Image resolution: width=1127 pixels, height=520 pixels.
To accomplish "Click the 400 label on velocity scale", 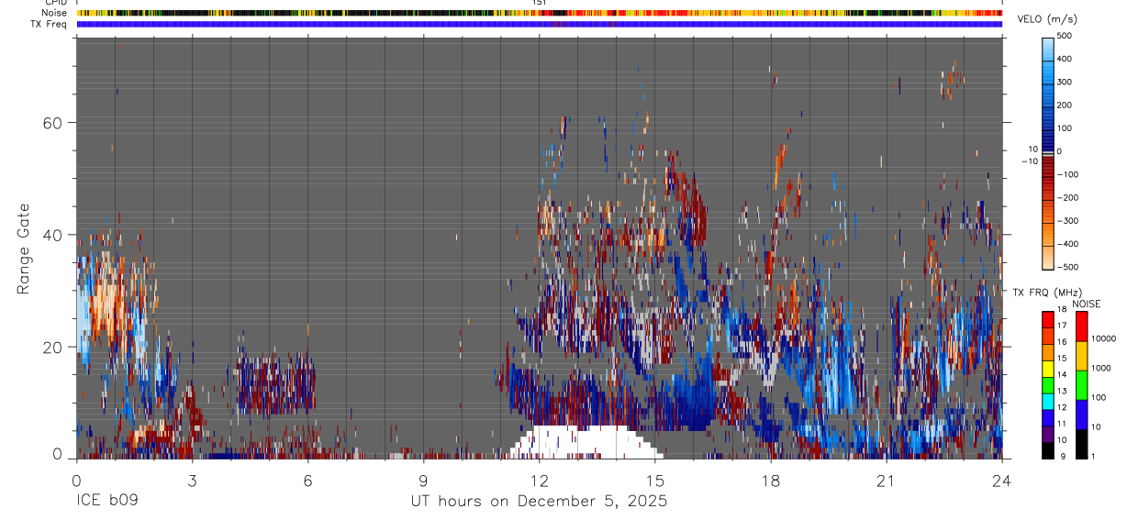I will [1065, 59].
